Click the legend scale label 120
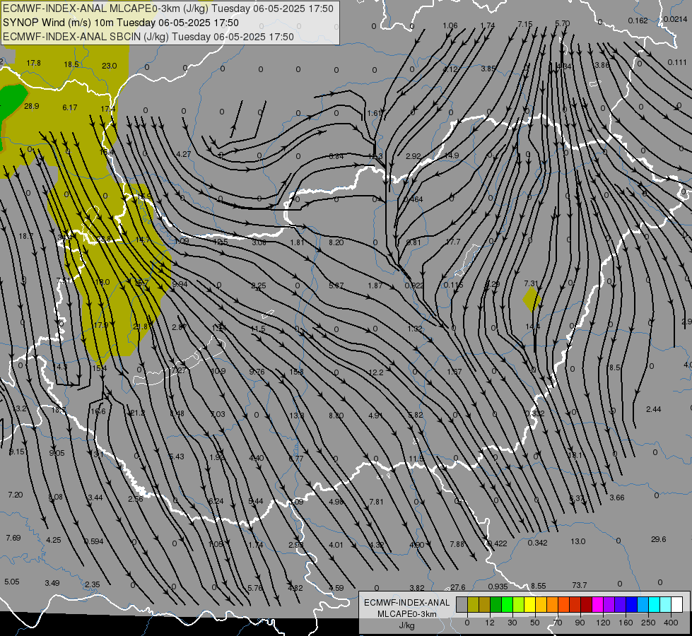The width and height of the screenshot is (692, 636). (x=603, y=623)
